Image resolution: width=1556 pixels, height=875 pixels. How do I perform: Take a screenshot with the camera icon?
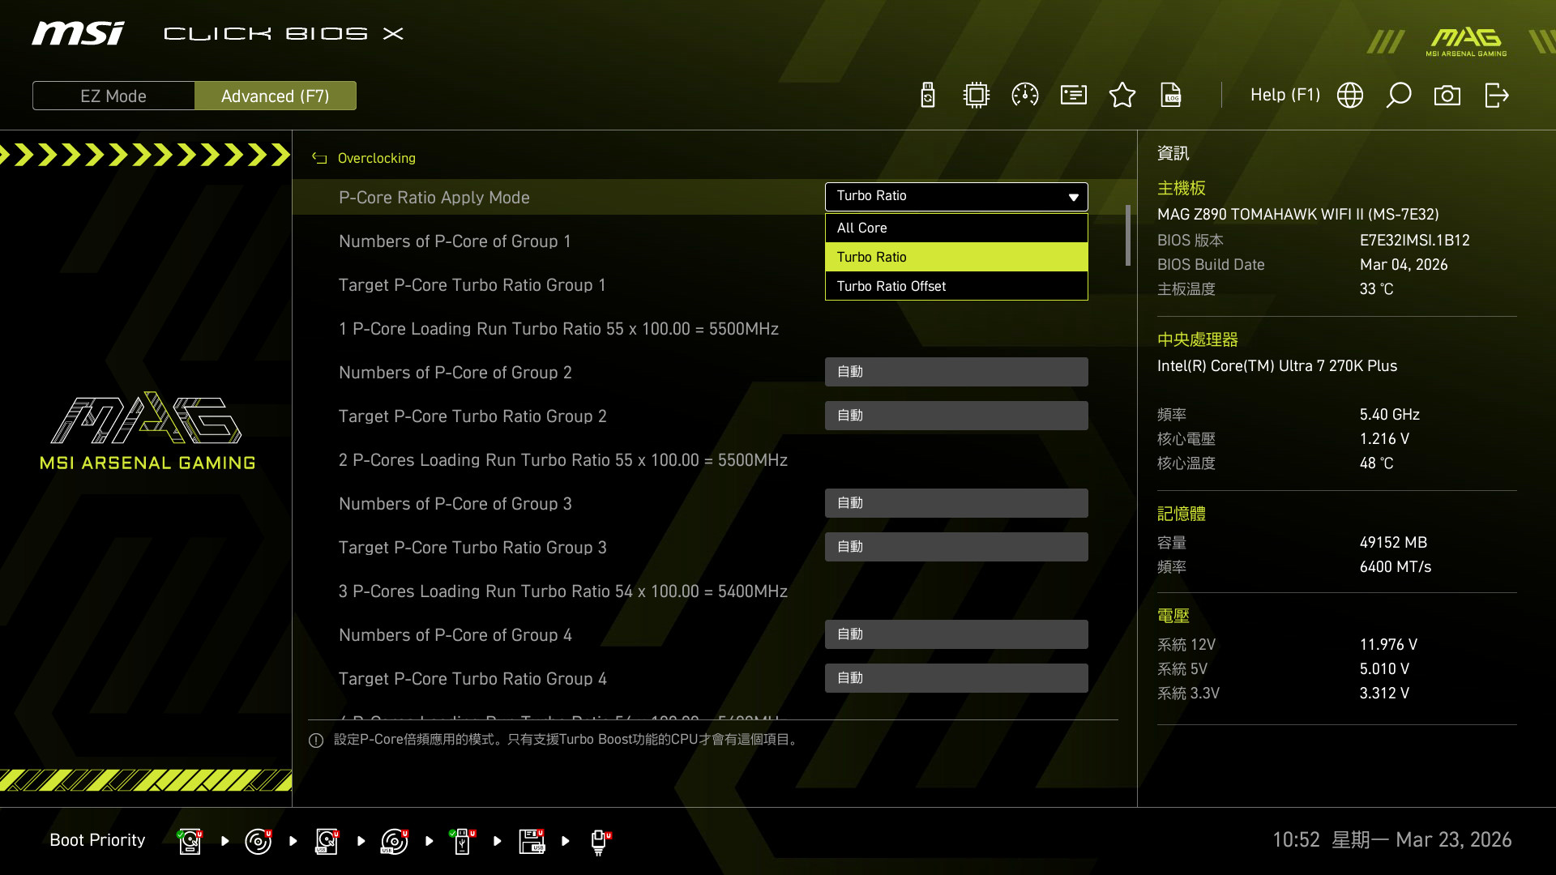[1447, 96]
